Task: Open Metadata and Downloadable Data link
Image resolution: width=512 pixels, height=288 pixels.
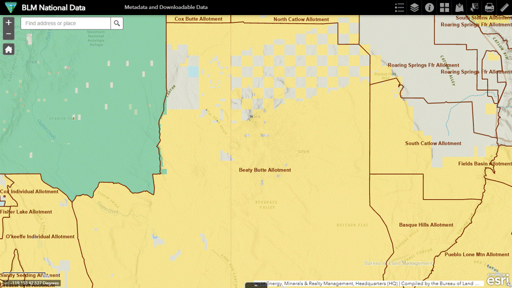Action: 166,8
